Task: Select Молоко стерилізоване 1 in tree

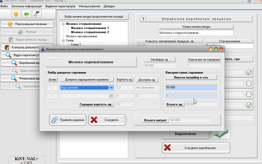Action: pos(90,28)
